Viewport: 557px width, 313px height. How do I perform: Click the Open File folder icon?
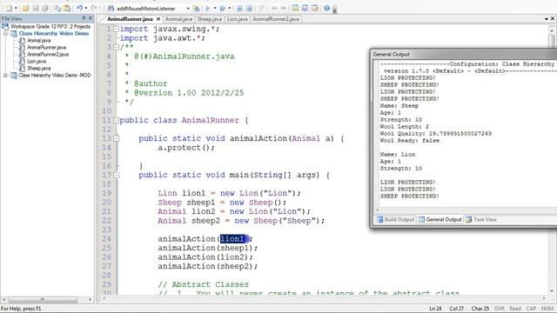(x=25, y=8)
